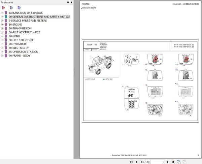Select the 70-HYDRAULIC bookmark
The image size is (202, 164).
18,44
